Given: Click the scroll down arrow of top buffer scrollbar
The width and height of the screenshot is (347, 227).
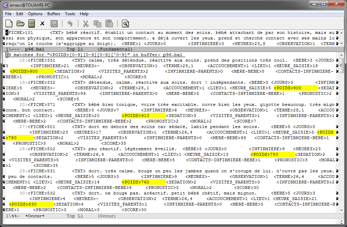Looking at the screenshot, I should coord(341,43).
